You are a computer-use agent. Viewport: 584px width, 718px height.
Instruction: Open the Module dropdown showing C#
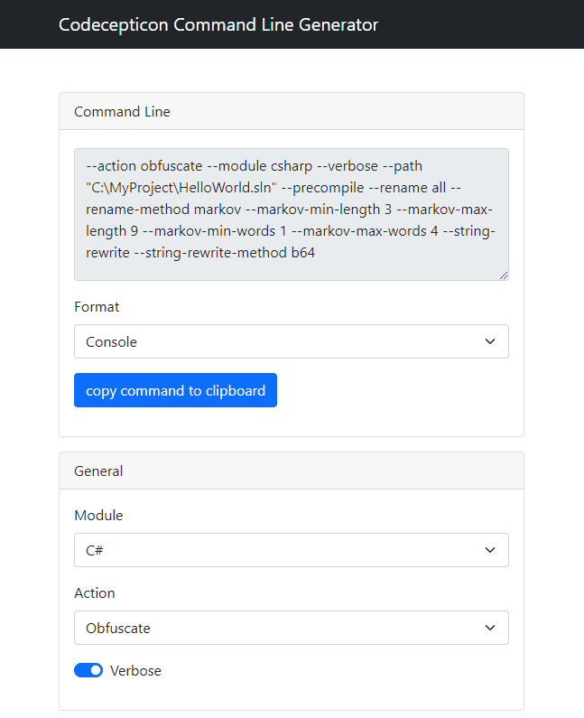click(x=291, y=550)
